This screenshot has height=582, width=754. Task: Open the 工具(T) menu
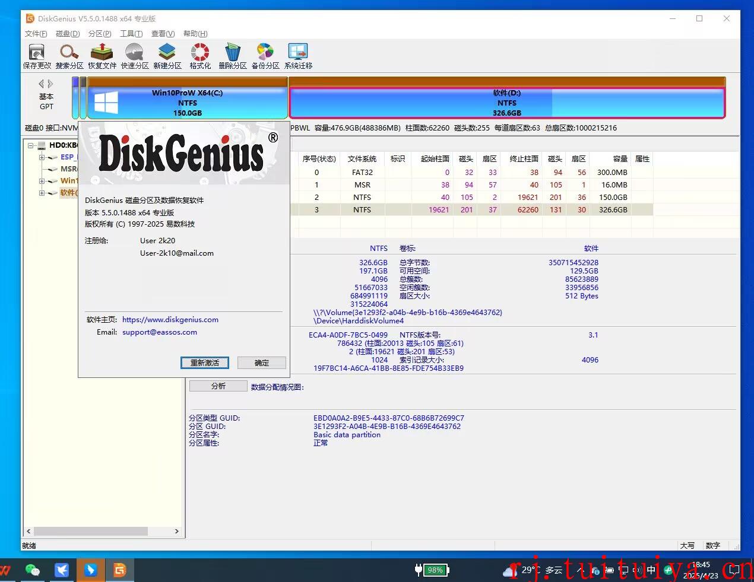click(x=131, y=34)
